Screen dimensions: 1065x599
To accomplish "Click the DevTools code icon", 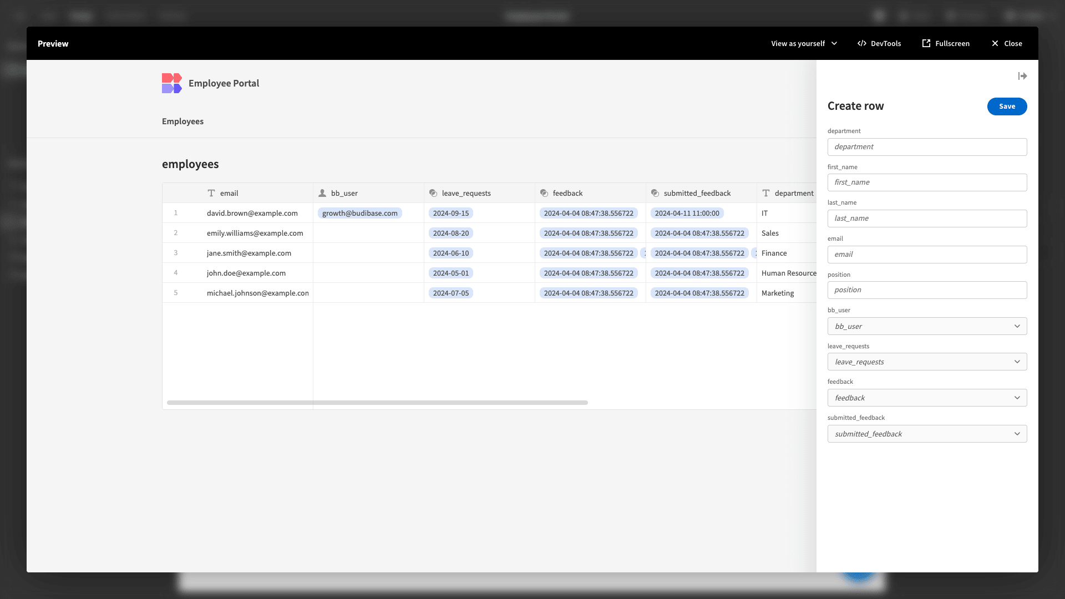I will coord(862,43).
